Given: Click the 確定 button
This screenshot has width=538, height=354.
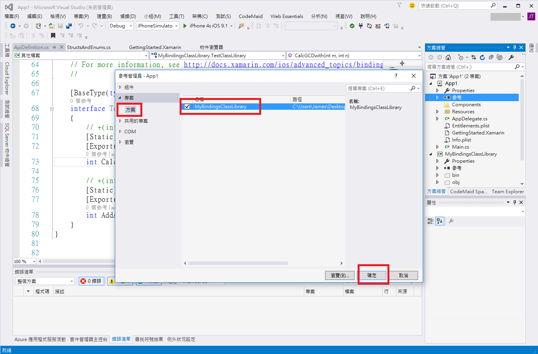Looking at the screenshot, I should click(x=372, y=275).
